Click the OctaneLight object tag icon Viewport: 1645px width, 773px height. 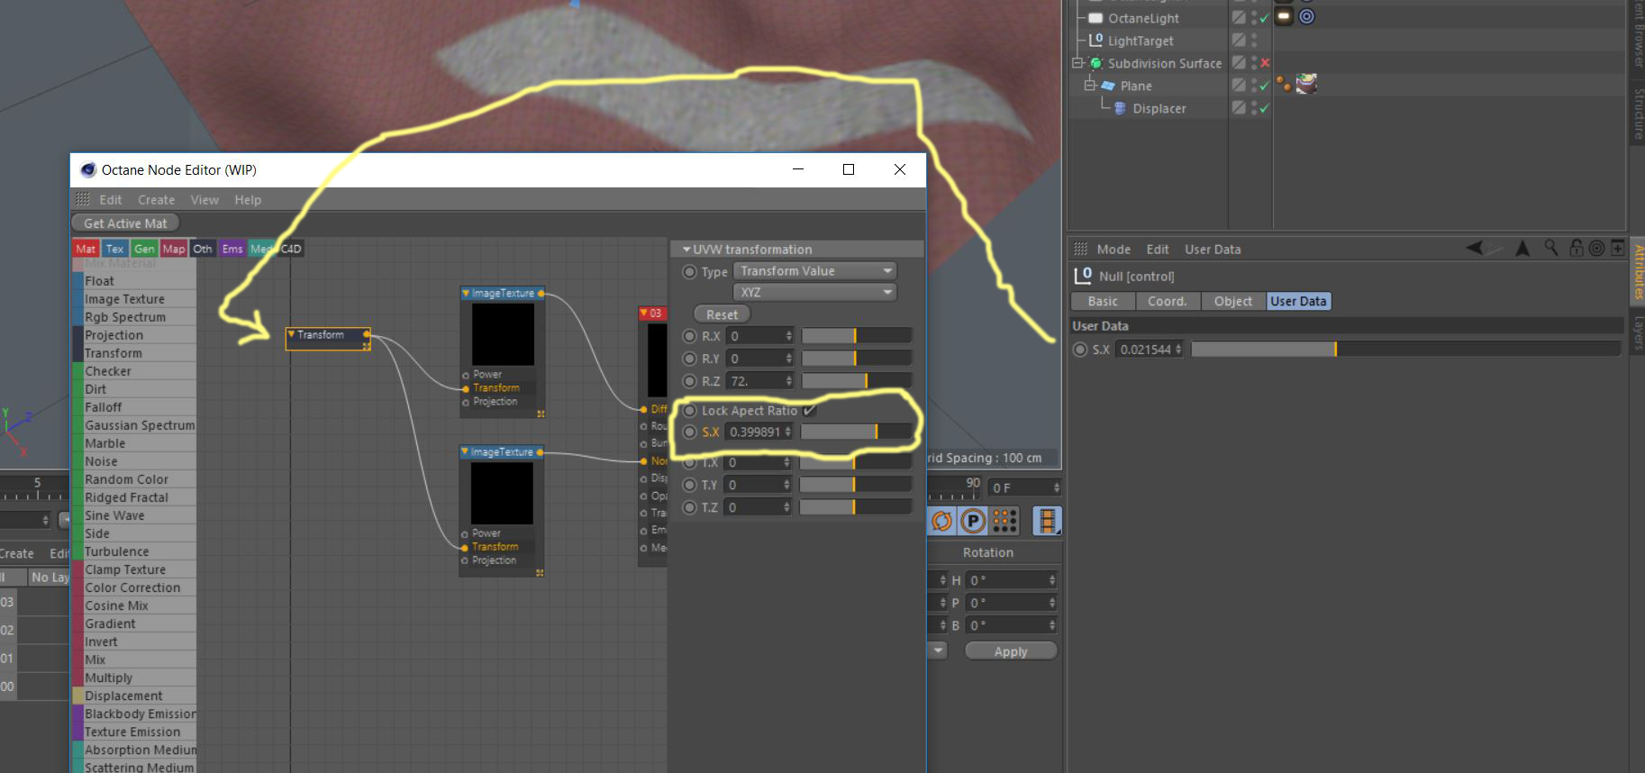pos(1284,16)
